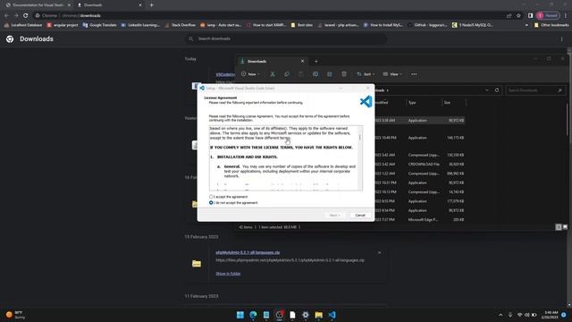Add a new tab in File Explorer
572x322 pixels.
316,62
